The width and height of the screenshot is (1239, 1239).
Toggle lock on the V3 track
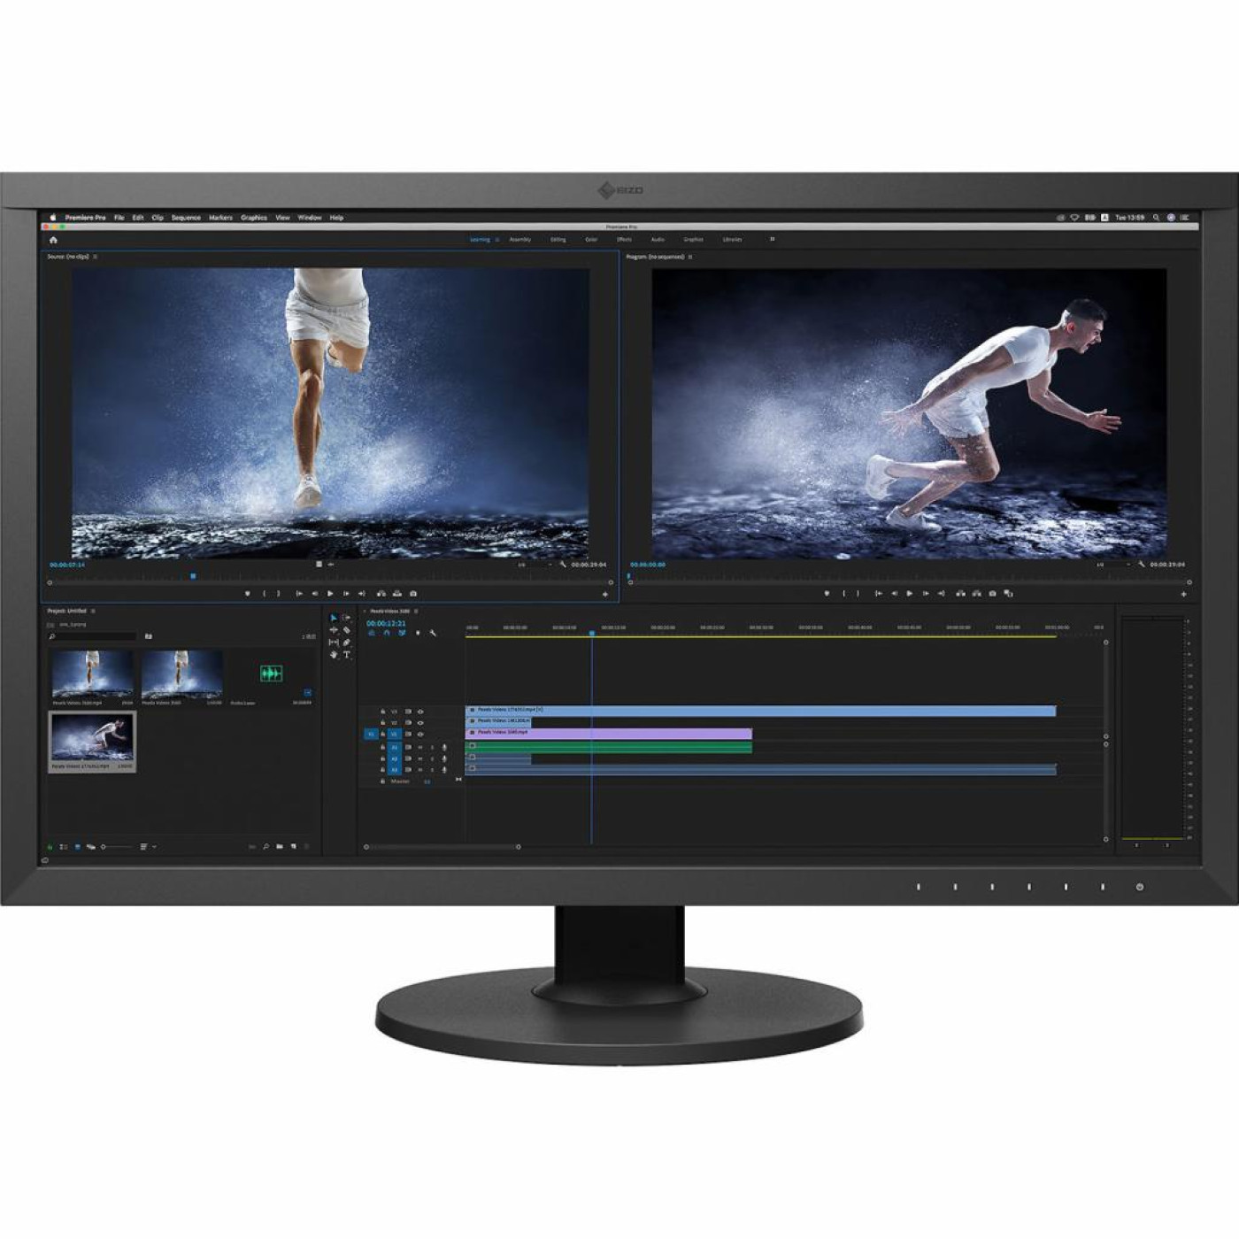(x=382, y=712)
